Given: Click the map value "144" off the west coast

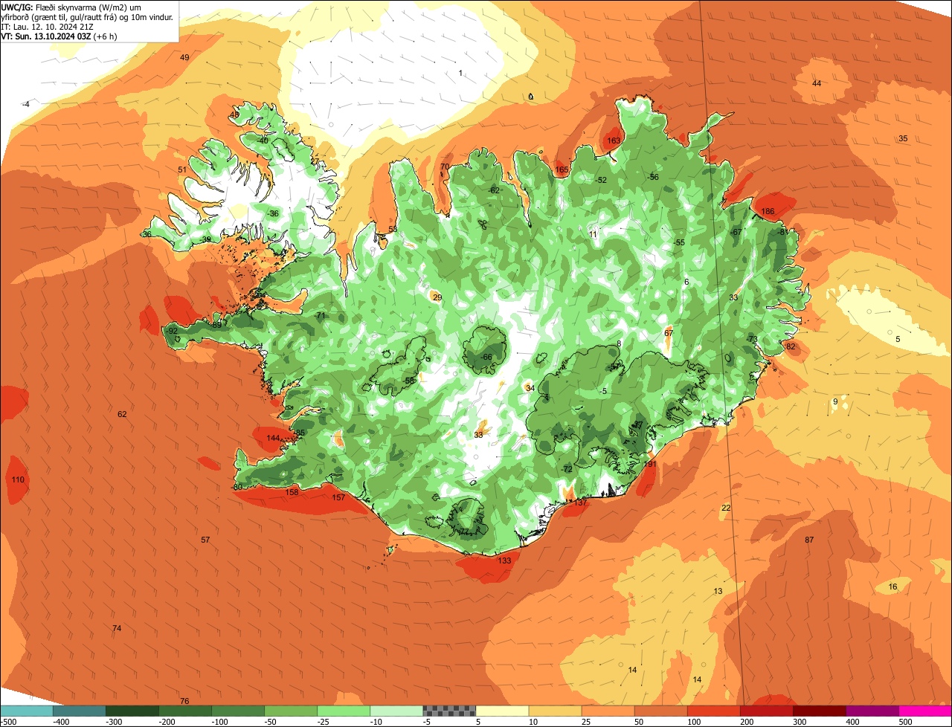Looking at the screenshot, I should coord(273,439).
